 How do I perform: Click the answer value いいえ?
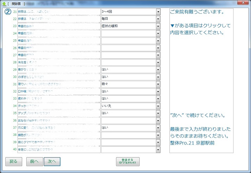point(107,106)
